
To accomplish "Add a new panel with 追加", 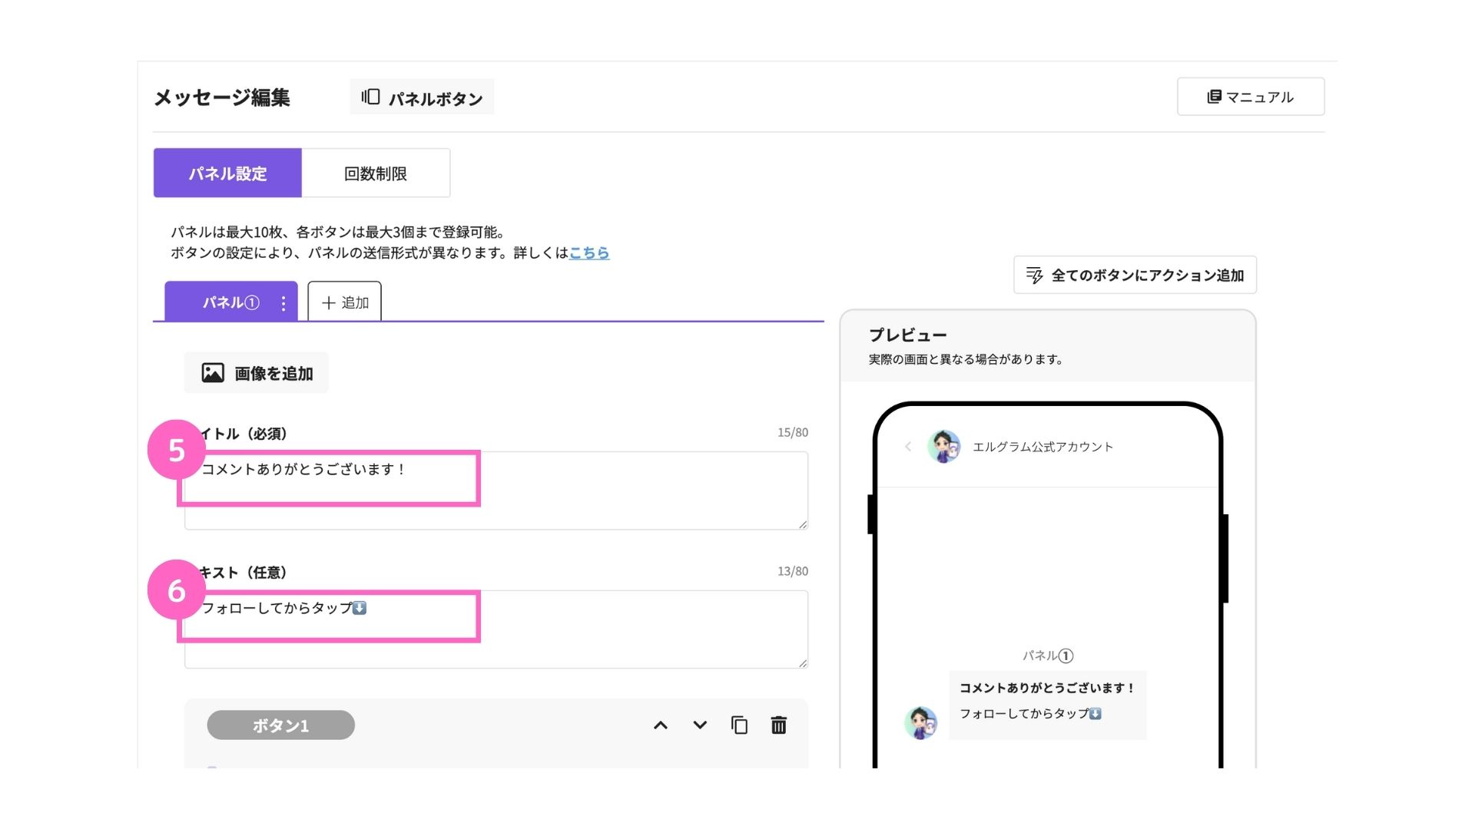I will click(345, 302).
